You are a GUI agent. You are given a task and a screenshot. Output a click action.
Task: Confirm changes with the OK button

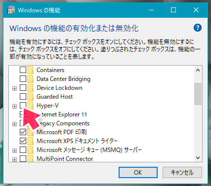click(x=138, y=173)
